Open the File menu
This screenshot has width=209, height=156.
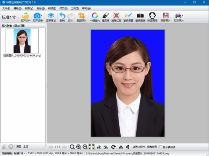pos(6,8)
